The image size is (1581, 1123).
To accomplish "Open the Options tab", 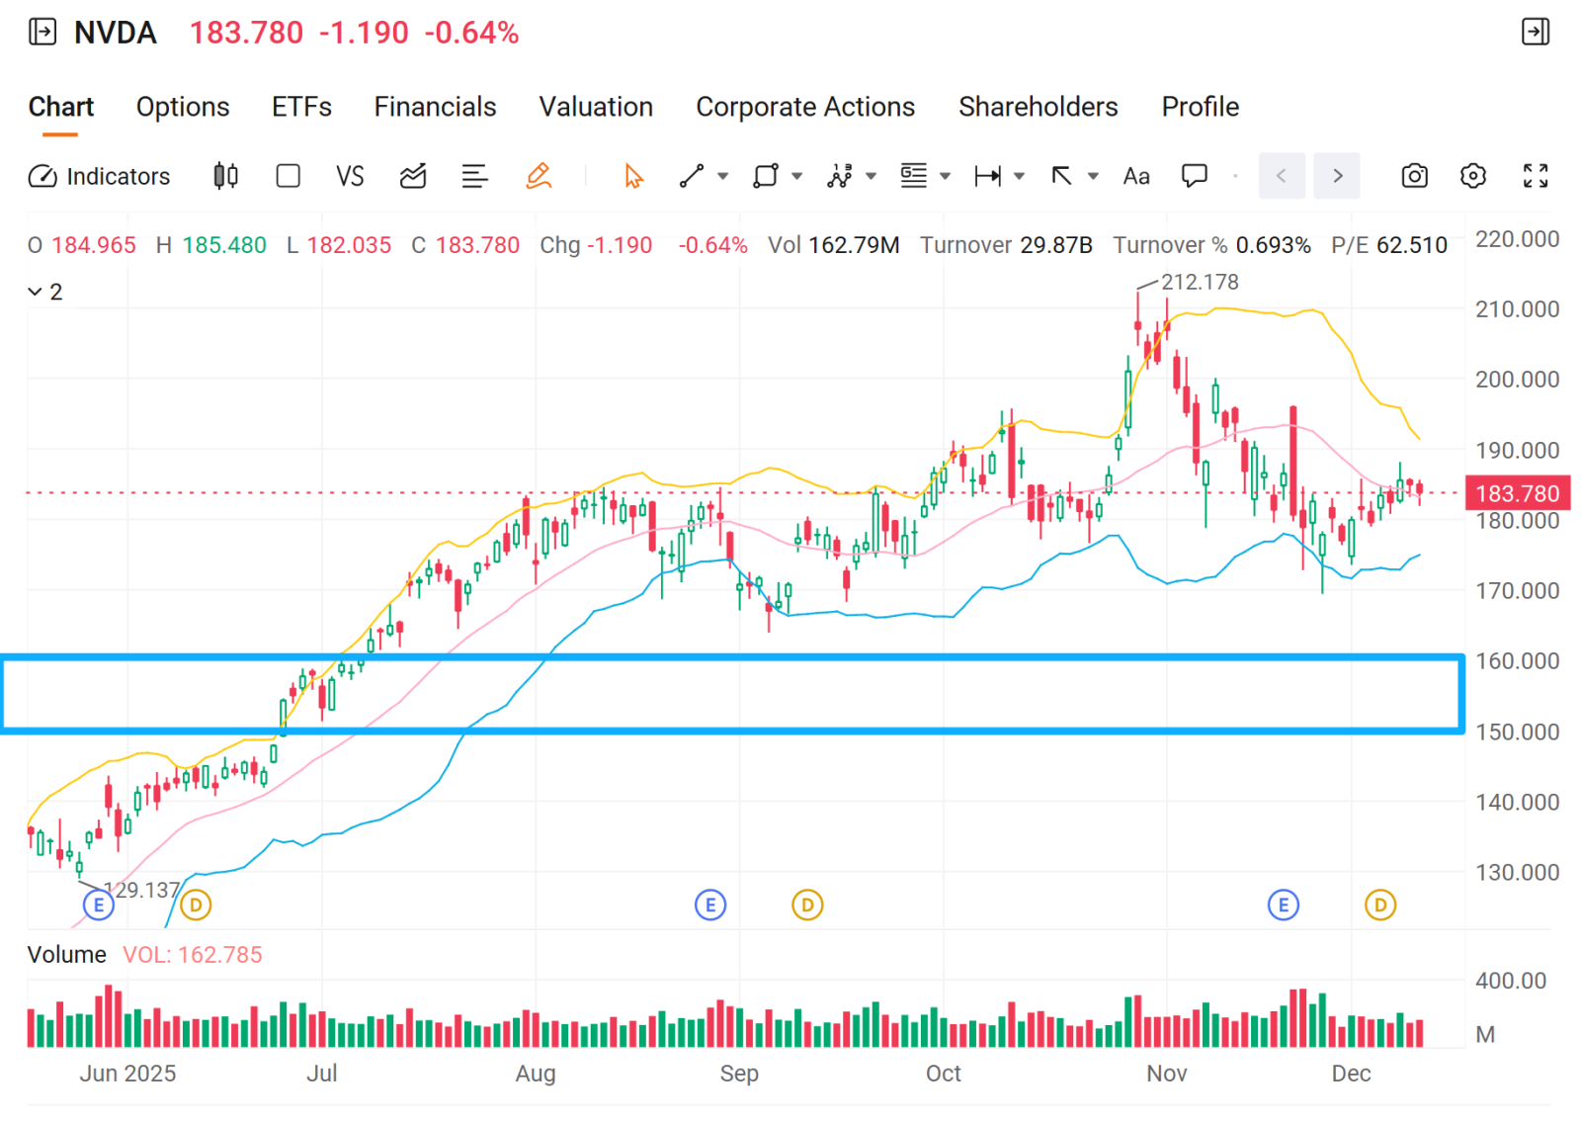I will click(183, 107).
